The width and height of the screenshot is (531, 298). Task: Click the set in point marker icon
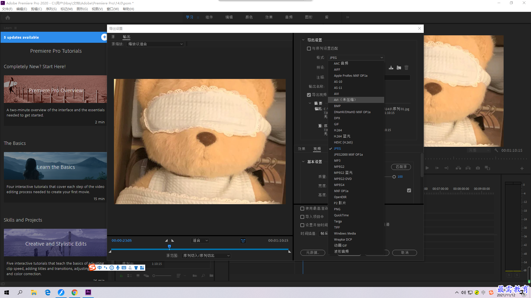(x=166, y=241)
